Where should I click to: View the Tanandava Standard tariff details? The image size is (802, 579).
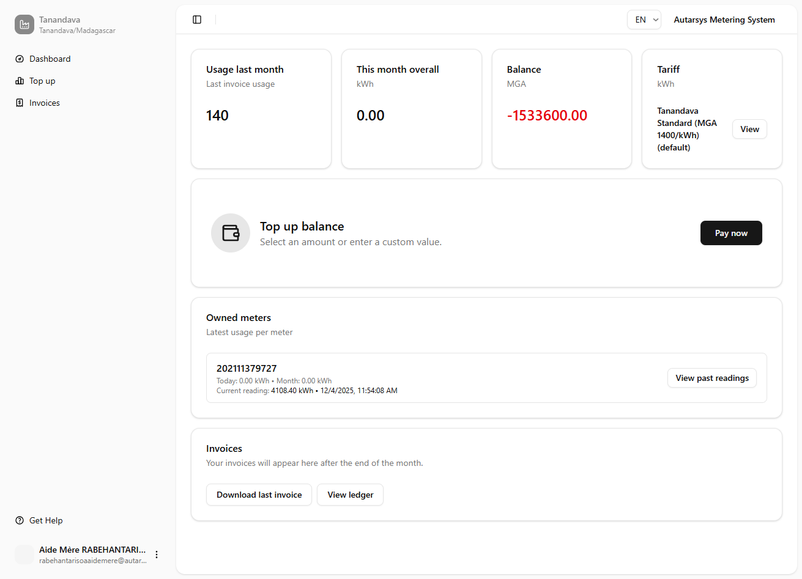pyautogui.click(x=749, y=129)
